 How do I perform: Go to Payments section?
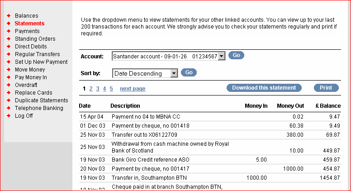point(27,31)
